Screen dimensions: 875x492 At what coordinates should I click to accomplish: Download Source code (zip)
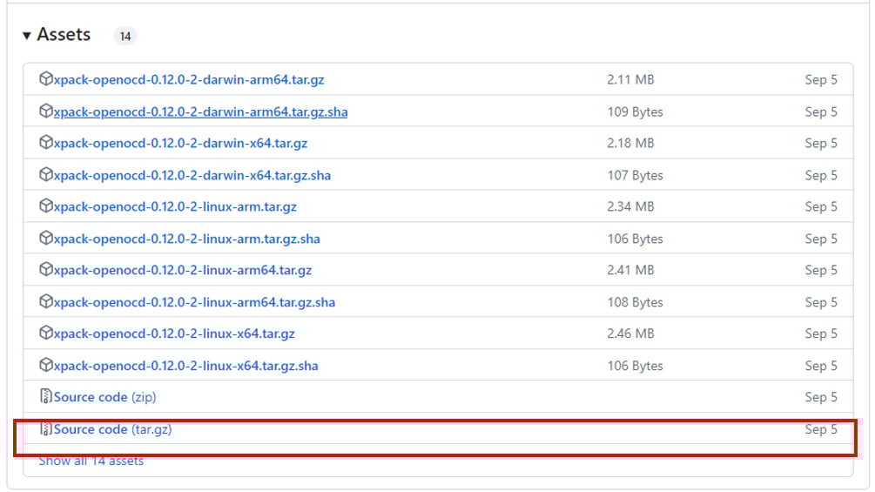pos(104,397)
